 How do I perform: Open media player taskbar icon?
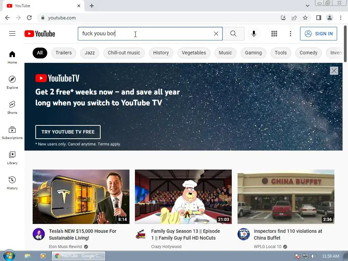click(x=43, y=256)
